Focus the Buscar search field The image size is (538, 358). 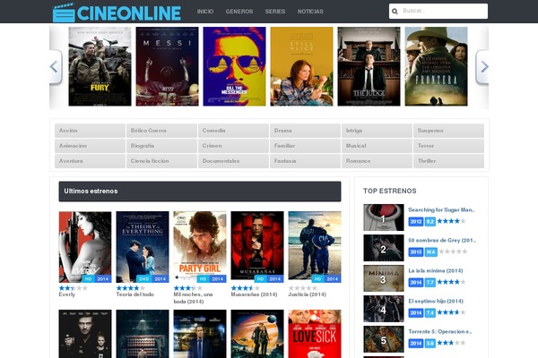[438, 12]
